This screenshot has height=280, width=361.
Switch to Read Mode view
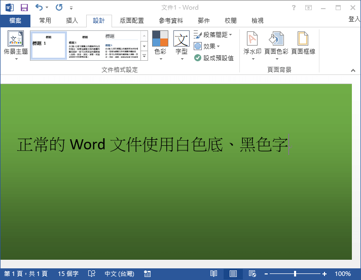click(x=213, y=274)
